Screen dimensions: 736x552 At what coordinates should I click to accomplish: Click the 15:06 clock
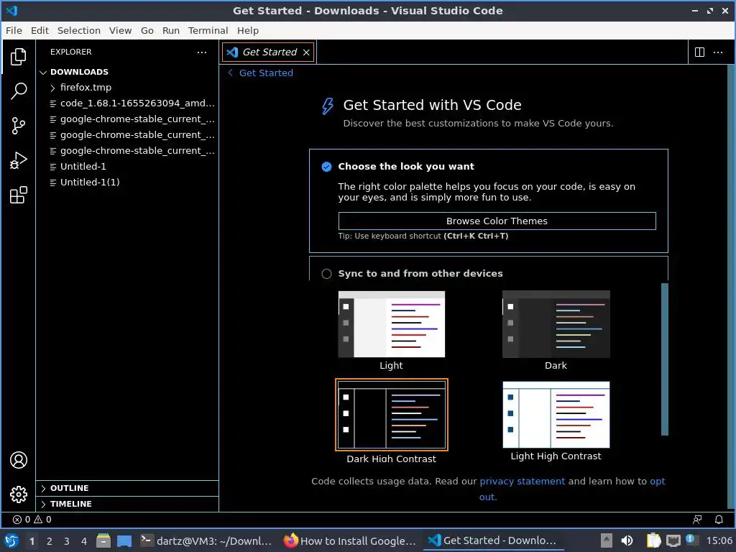click(719, 540)
